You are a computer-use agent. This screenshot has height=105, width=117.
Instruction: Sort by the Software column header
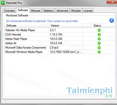[x=27, y=25]
